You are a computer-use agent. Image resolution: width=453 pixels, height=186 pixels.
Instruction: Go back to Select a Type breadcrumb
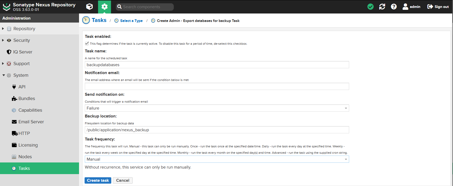coord(131,21)
